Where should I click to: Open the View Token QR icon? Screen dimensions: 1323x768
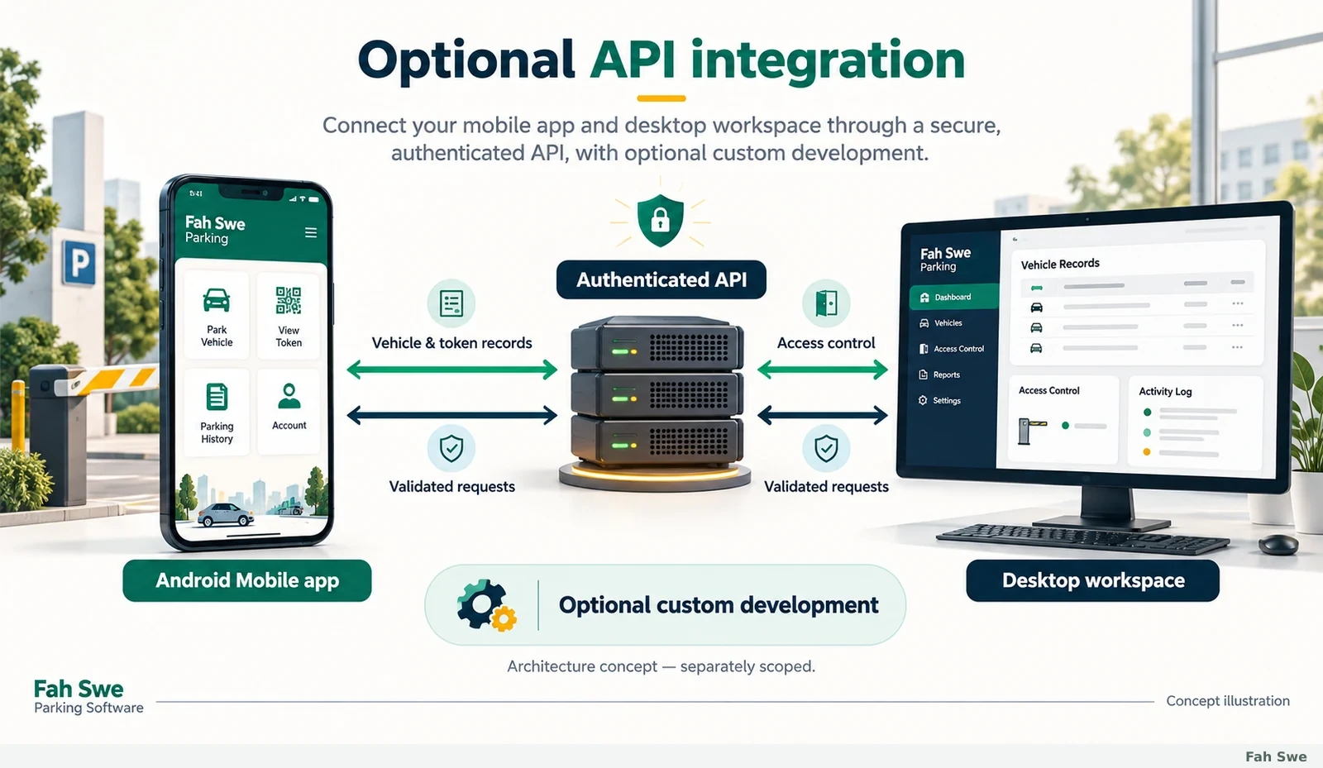[x=289, y=300]
